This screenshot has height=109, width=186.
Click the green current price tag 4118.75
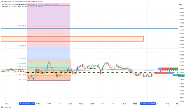(181, 76)
